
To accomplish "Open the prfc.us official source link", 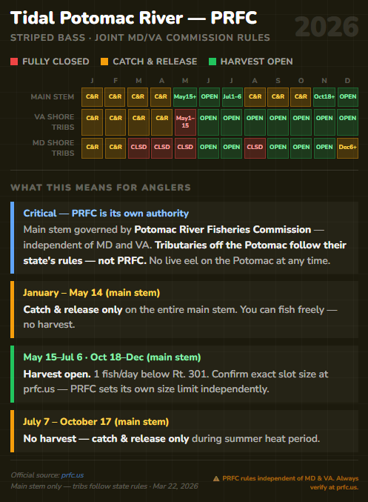I will (73, 475).
